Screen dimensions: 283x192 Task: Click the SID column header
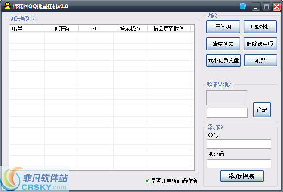96,28
